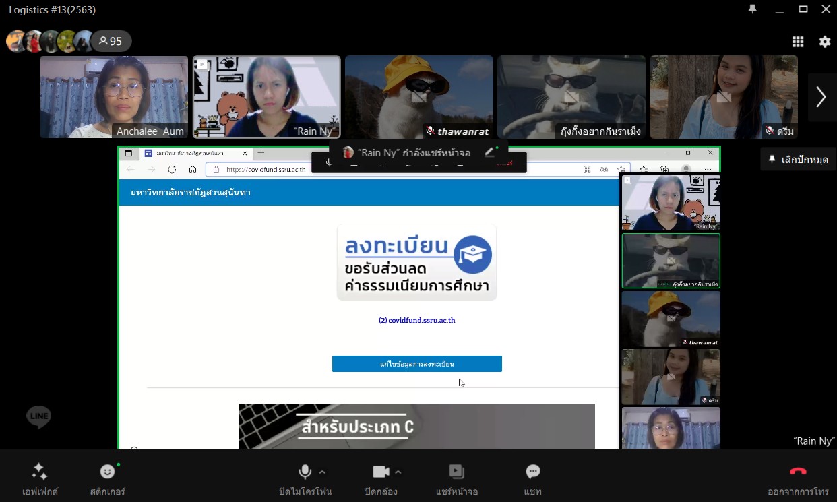
Task: Unpin all with เลิกปักหมุด button
Action: [x=798, y=160]
